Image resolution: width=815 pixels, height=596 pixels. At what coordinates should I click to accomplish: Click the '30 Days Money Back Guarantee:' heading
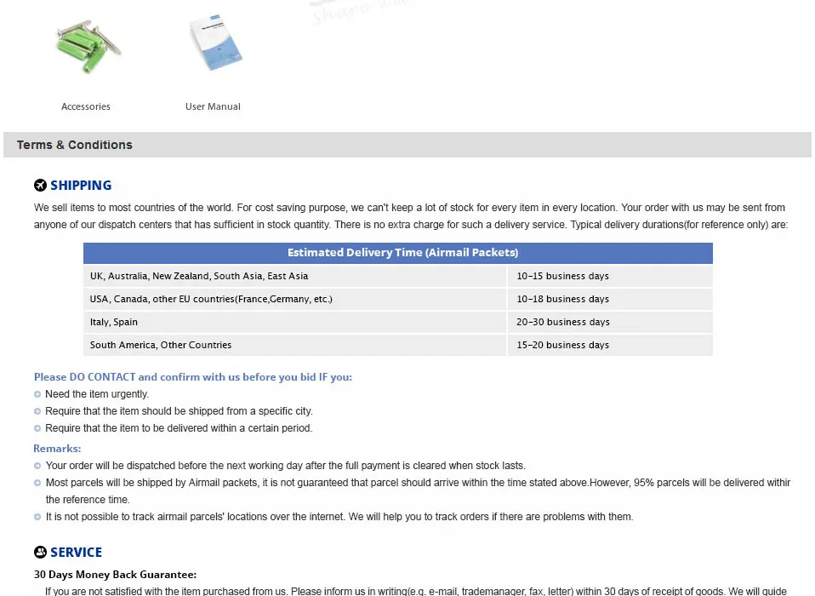(x=116, y=575)
